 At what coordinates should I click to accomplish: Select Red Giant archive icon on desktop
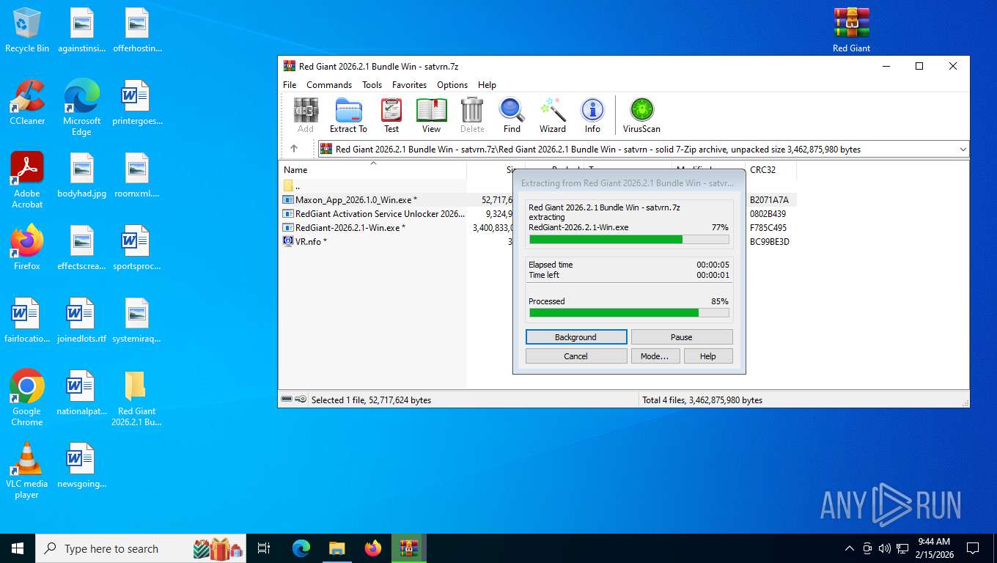point(851,31)
